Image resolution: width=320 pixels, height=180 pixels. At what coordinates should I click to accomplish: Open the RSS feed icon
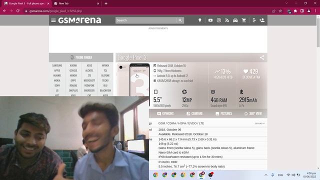[x=227, y=20]
